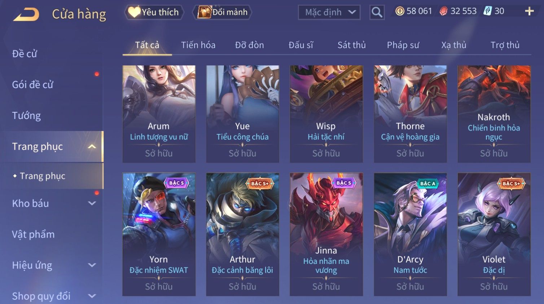This screenshot has width=544, height=304.
Task: Select the Nakroth Chiến binh hỏa ngục skin
Action: (494, 114)
